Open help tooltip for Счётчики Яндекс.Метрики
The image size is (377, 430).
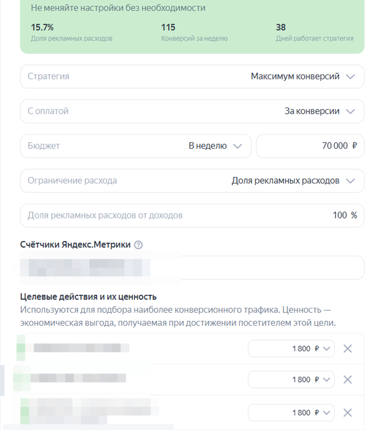[138, 245]
